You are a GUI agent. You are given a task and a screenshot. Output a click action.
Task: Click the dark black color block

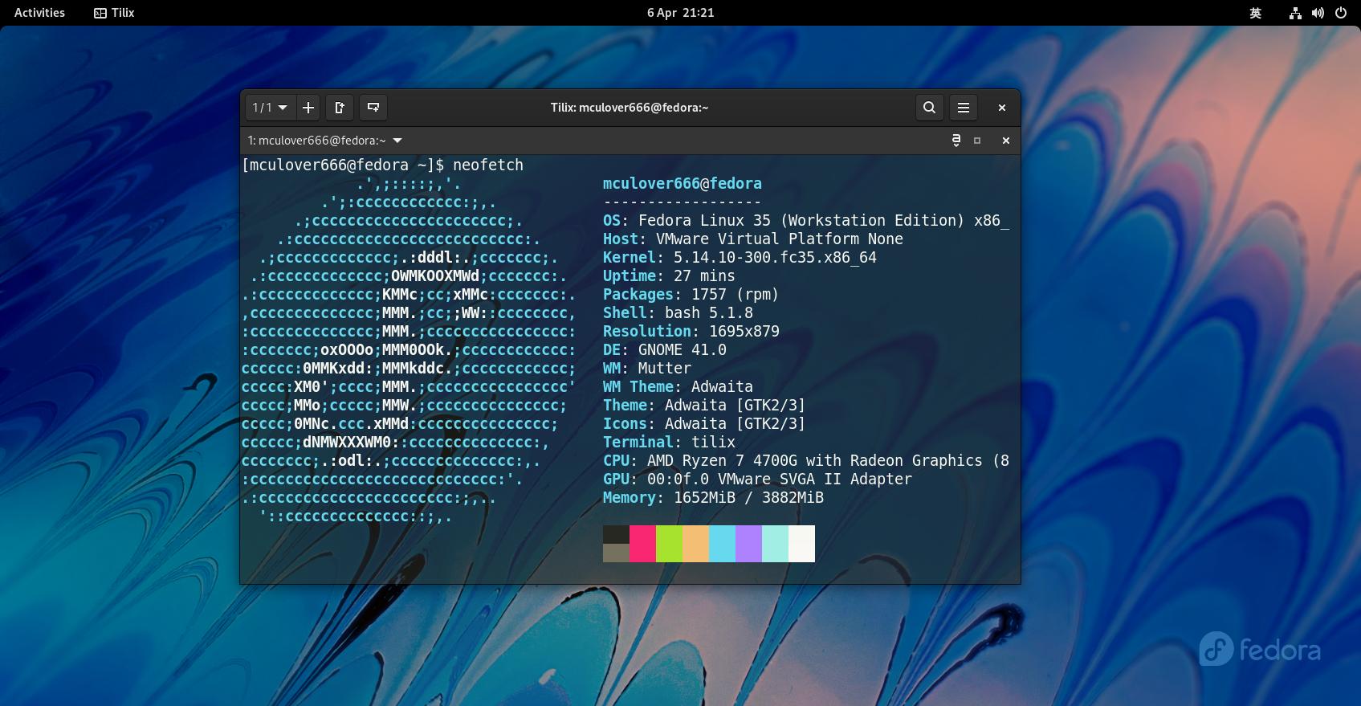tap(616, 534)
